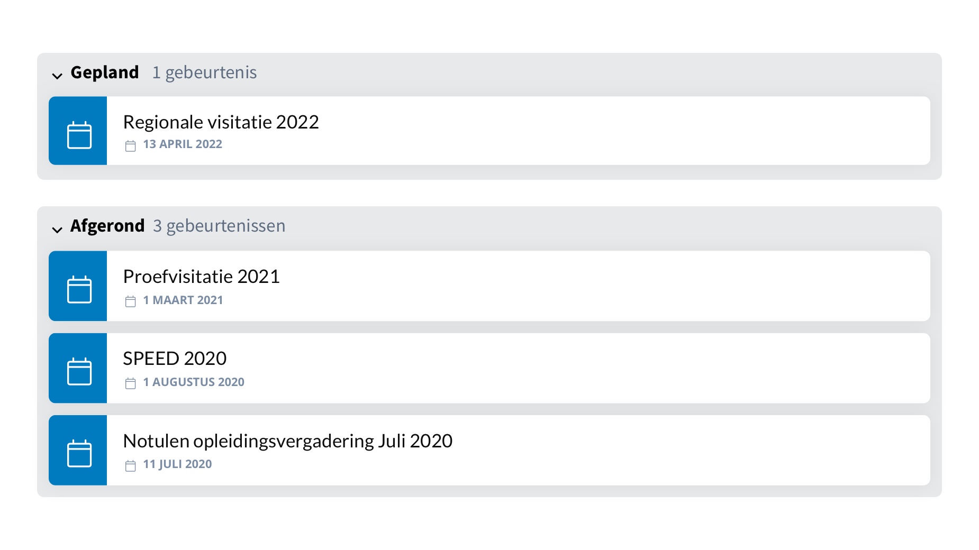The image size is (979, 550).
Task: Open the SPEED 2020 event title
Action: click(x=175, y=359)
